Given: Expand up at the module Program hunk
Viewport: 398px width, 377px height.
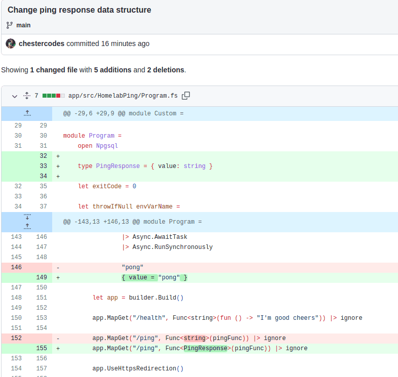Looking at the screenshot, I should pyautogui.click(x=27, y=226).
